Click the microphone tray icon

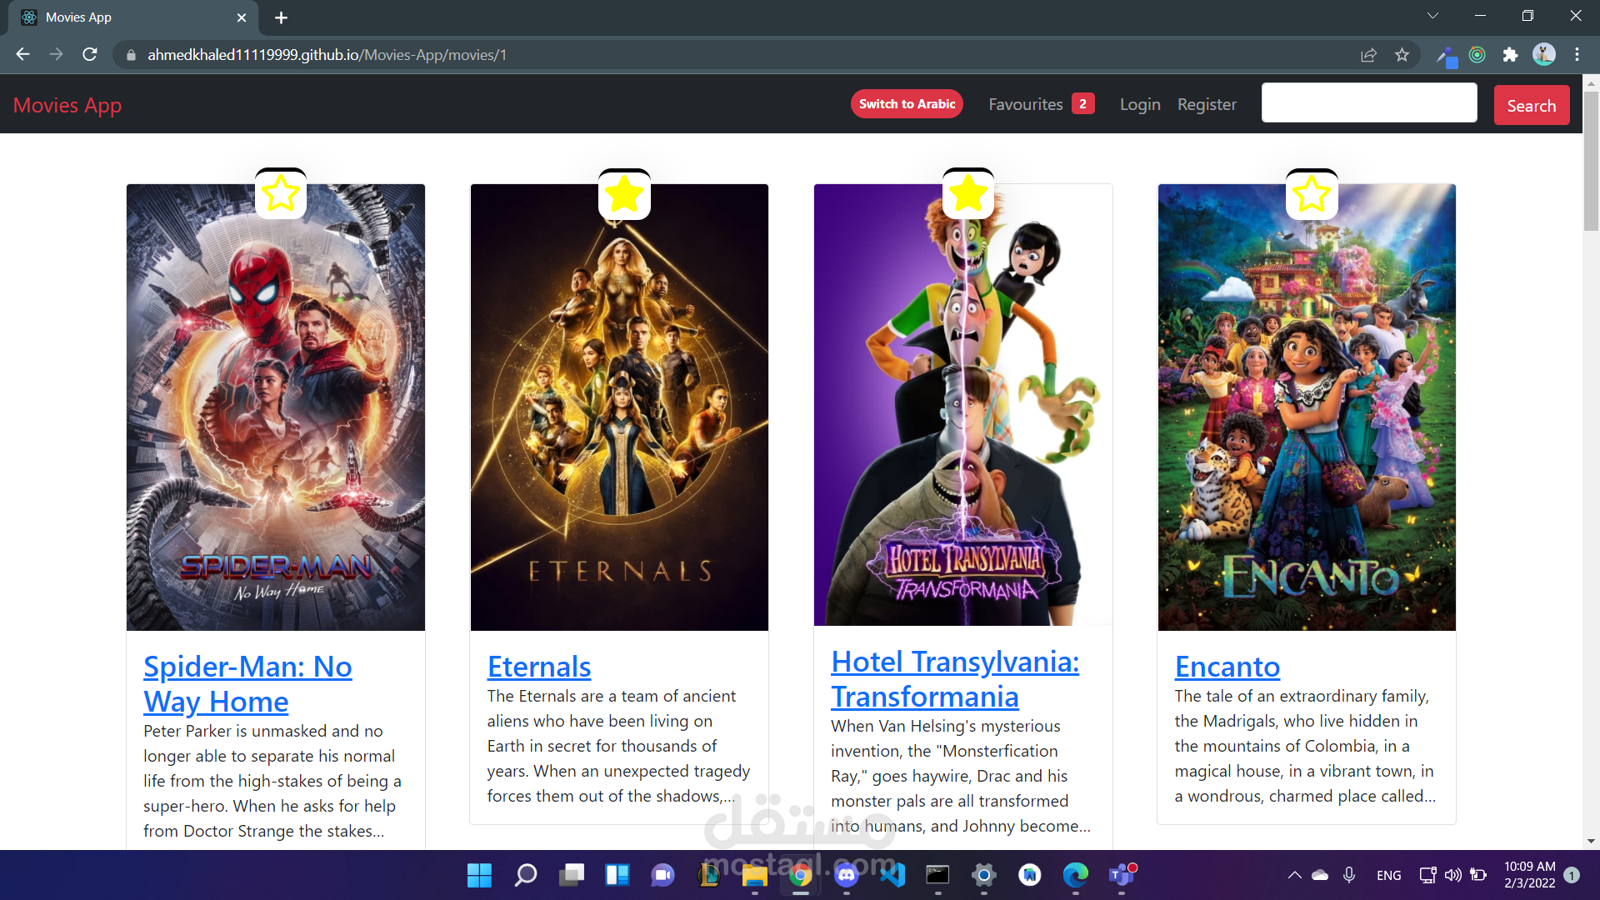tap(1349, 875)
